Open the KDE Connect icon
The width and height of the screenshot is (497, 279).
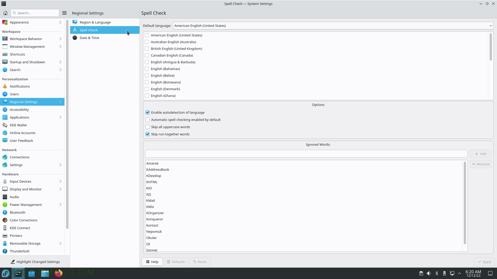5,228
